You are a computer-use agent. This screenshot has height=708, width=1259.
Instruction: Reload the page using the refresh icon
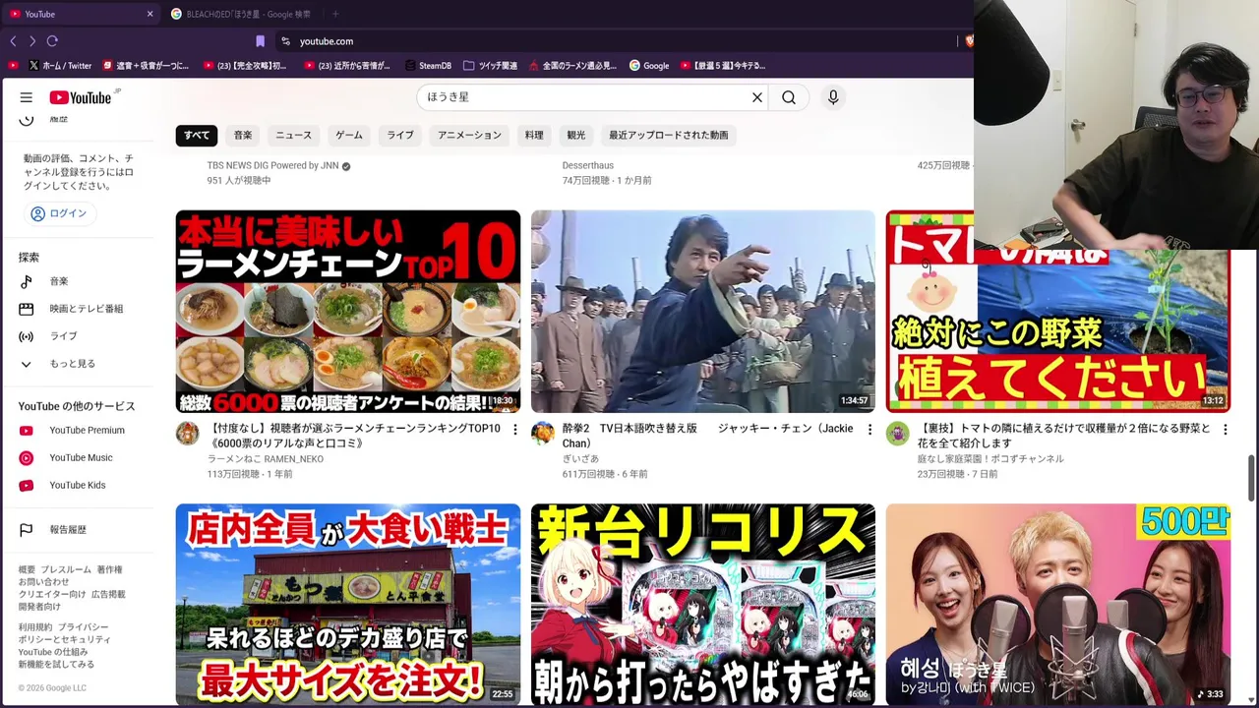pyautogui.click(x=52, y=41)
